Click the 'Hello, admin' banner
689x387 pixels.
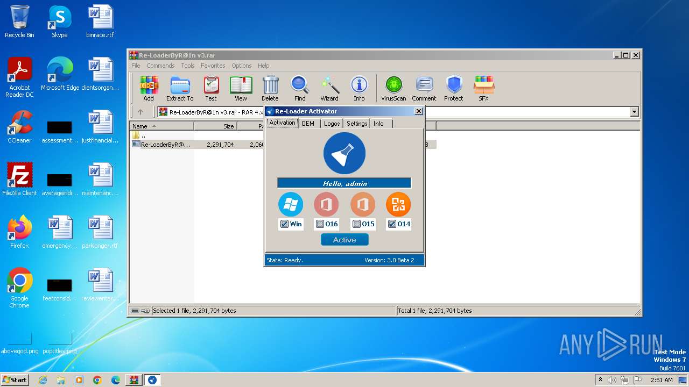344,183
